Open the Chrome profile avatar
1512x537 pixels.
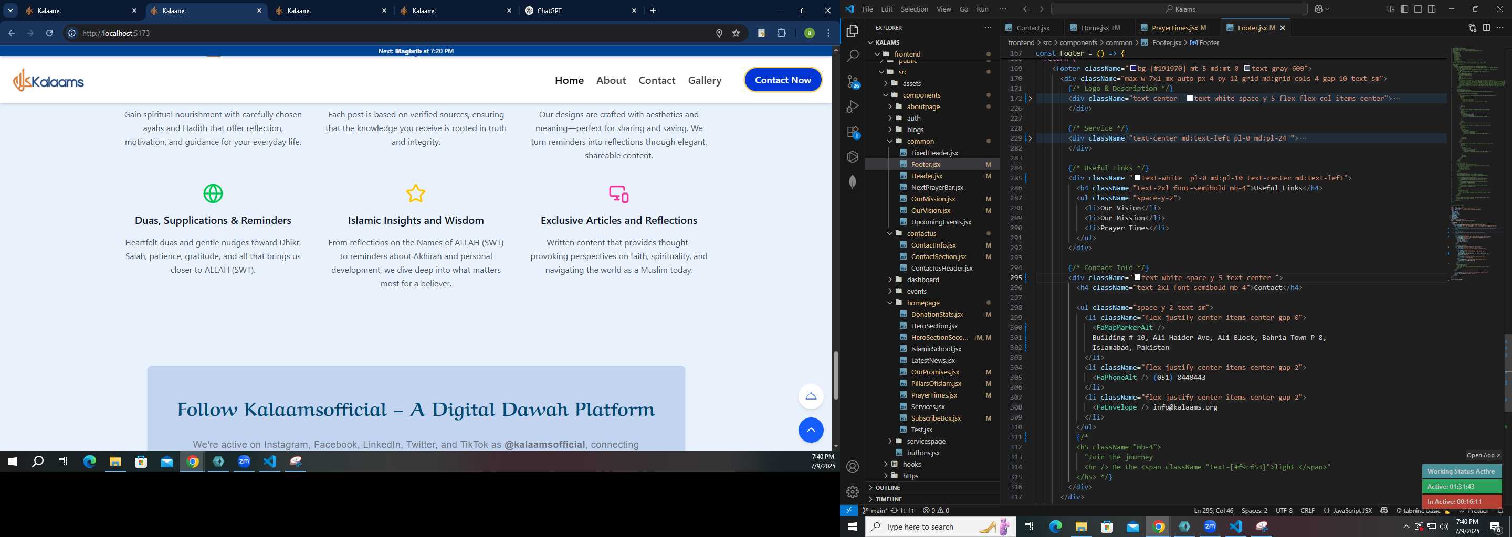[x=810, y=33]
